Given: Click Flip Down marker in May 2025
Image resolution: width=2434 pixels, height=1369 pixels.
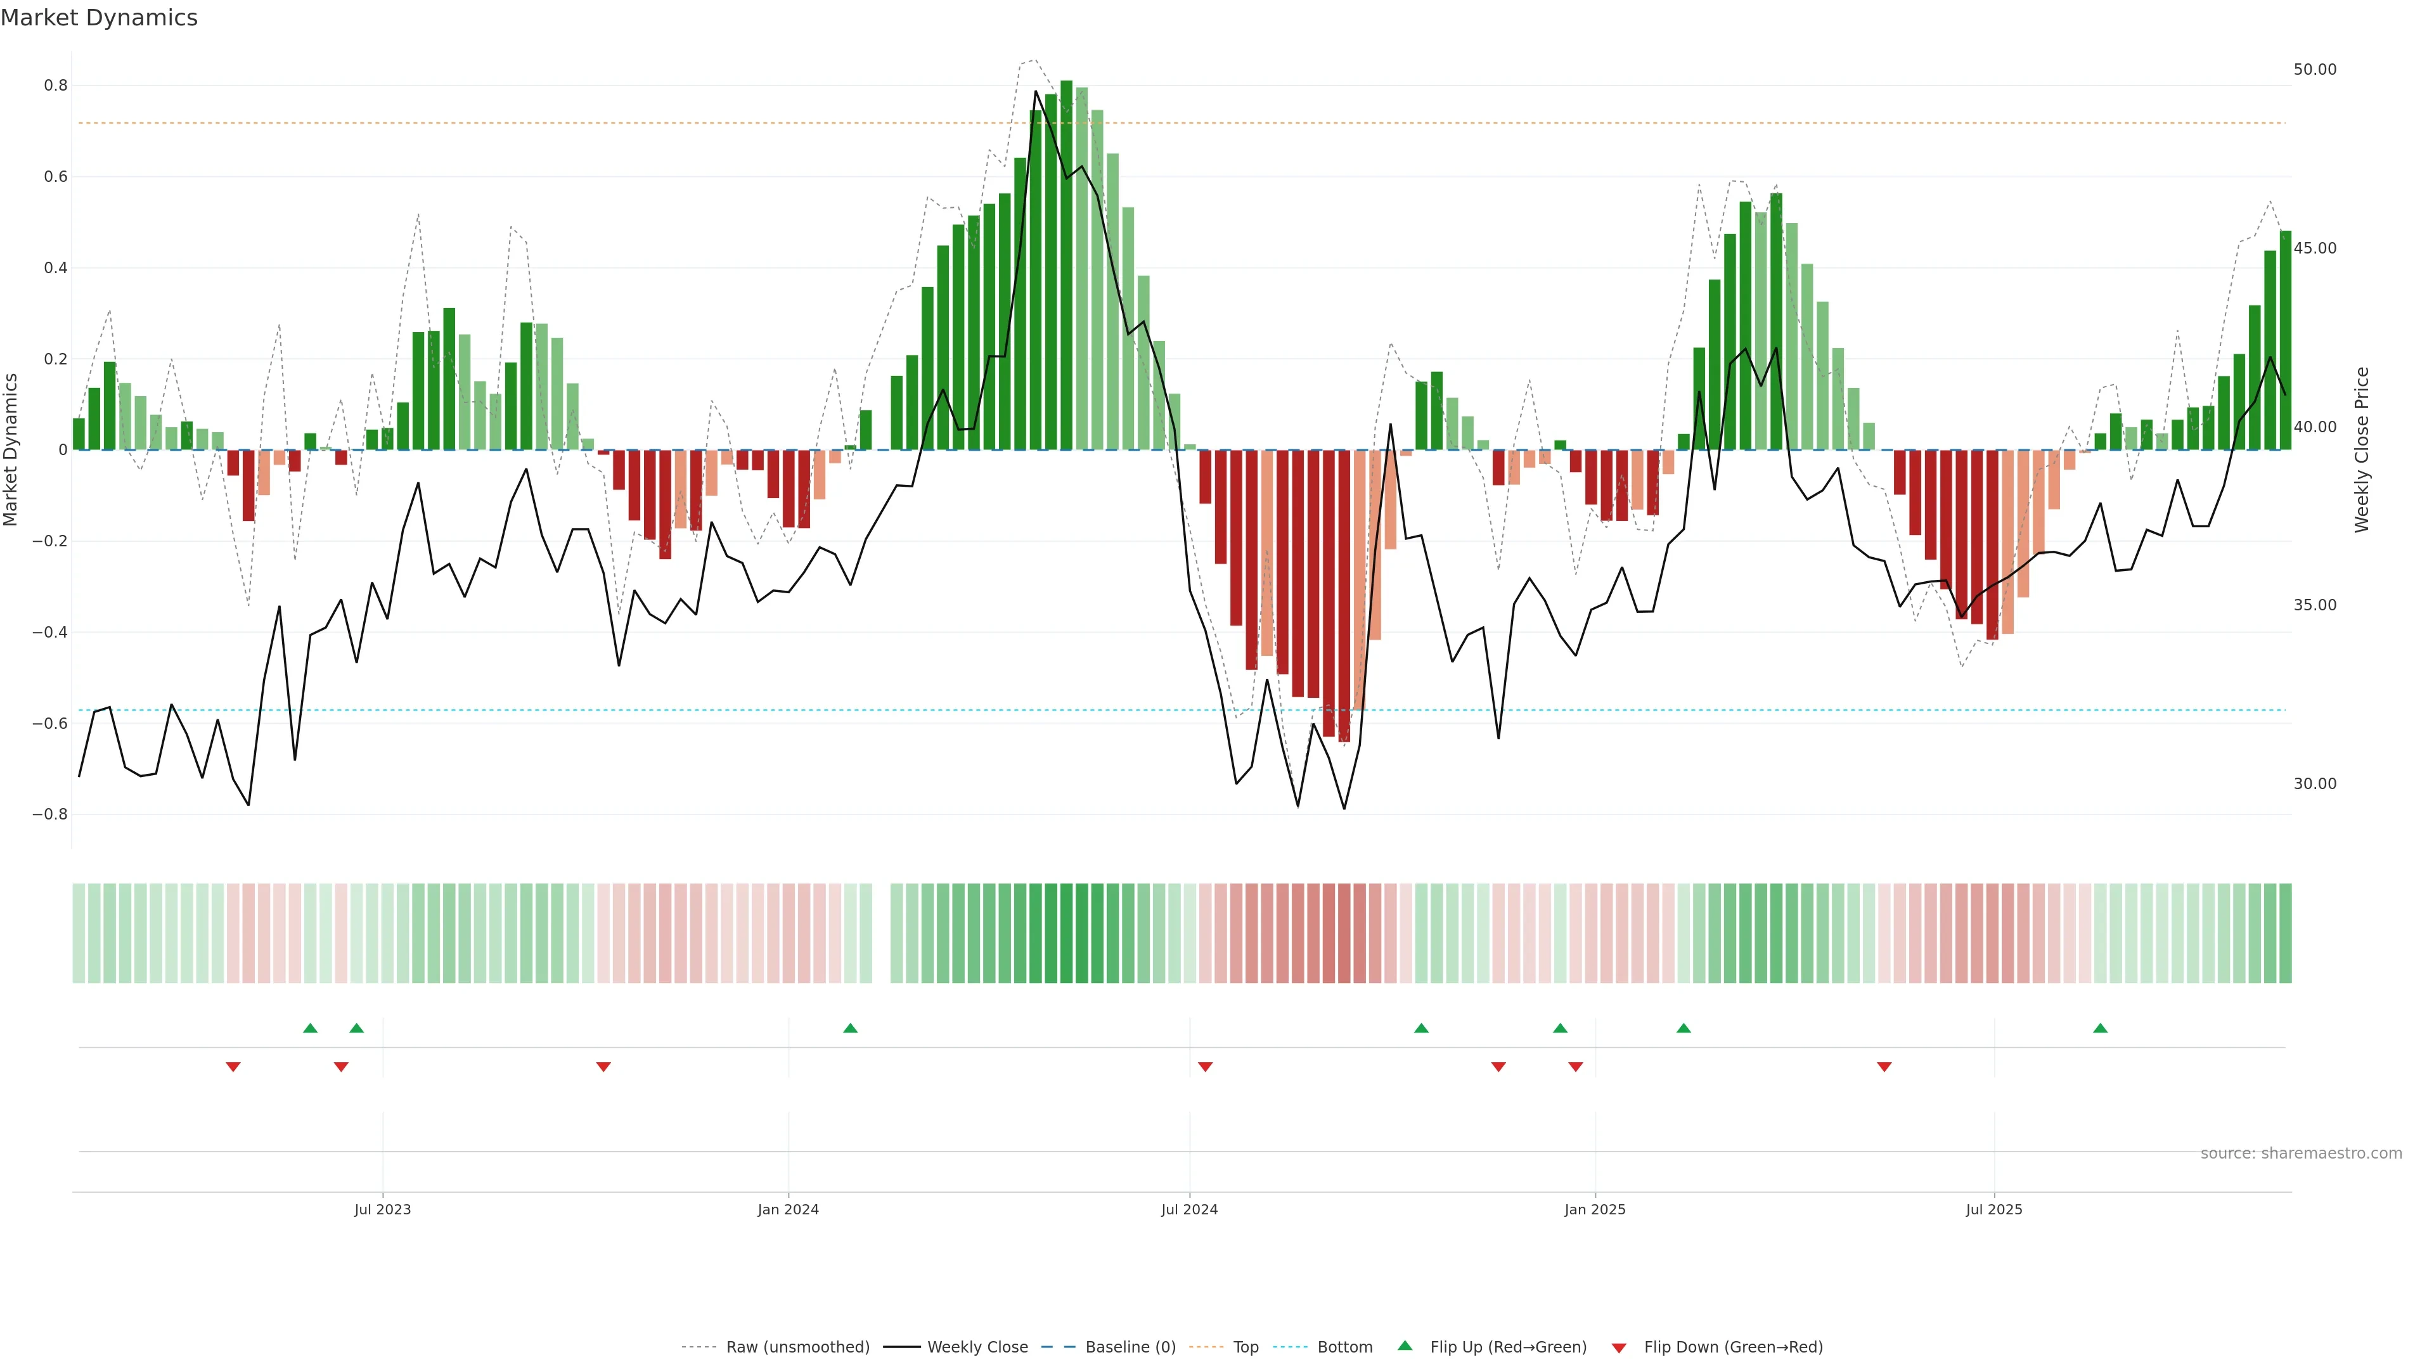Looking at the screenshot, I should click(x=1884, y=1067).
